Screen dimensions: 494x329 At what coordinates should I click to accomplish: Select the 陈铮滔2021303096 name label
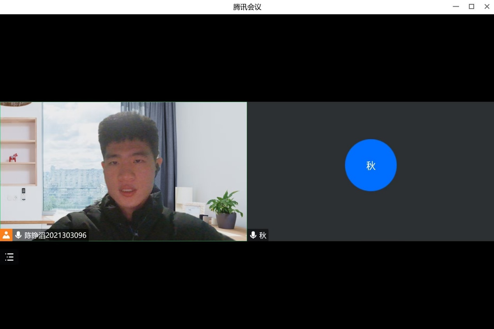click(55, 235)
